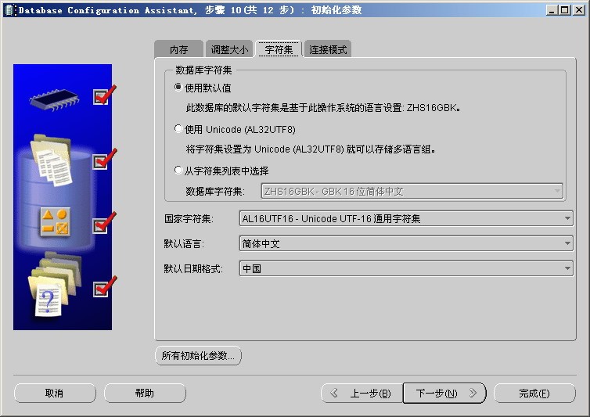
Task: Click the checkmark beside the shapes icon
Action: click(105, 223)
